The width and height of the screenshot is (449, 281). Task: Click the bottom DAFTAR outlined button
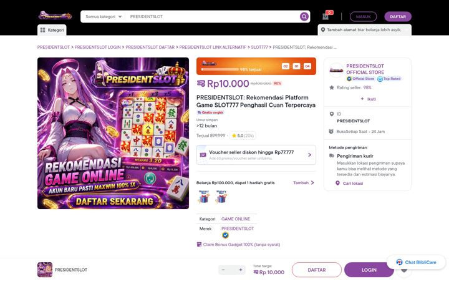click(x=317, y=270)
